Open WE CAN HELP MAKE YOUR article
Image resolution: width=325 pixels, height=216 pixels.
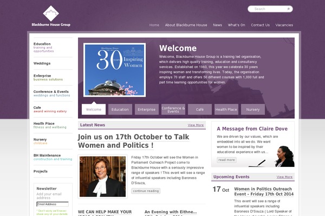coord(105,212)
